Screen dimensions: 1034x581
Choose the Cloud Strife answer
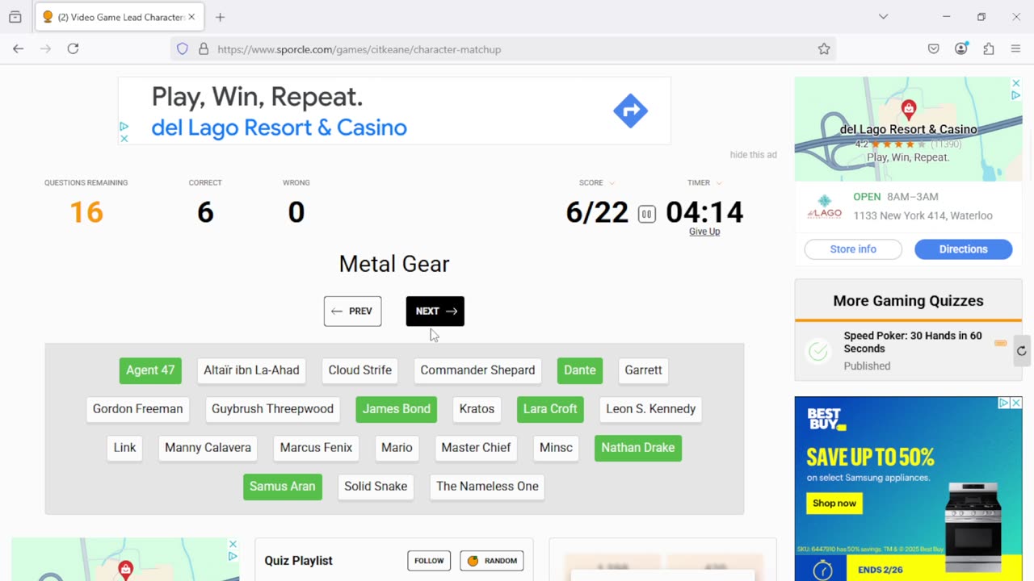pyautogui.click(x=360, y=370)
